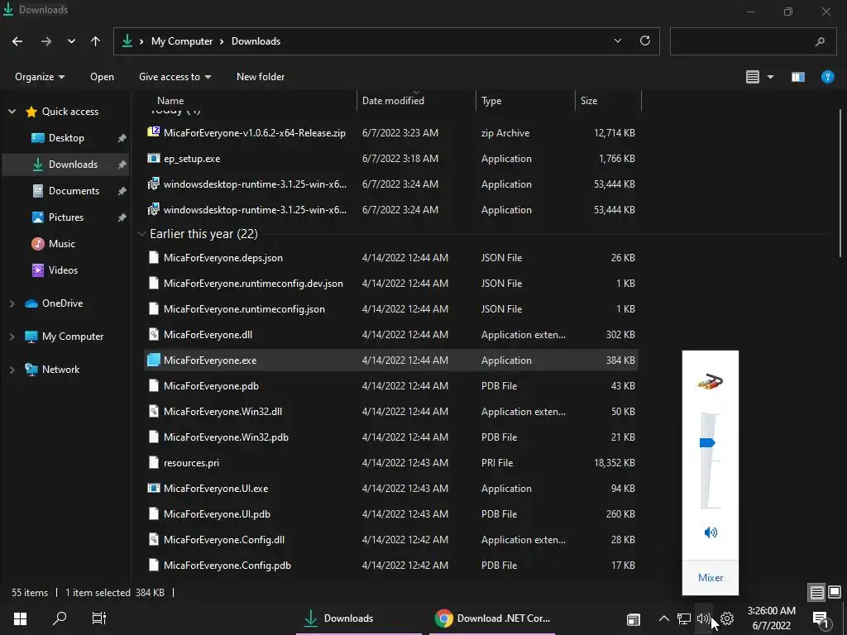Image resolution: width=847 pixels, height=635 pixels.
Task: Go back with the back arrow
Action: coord(17,41)
